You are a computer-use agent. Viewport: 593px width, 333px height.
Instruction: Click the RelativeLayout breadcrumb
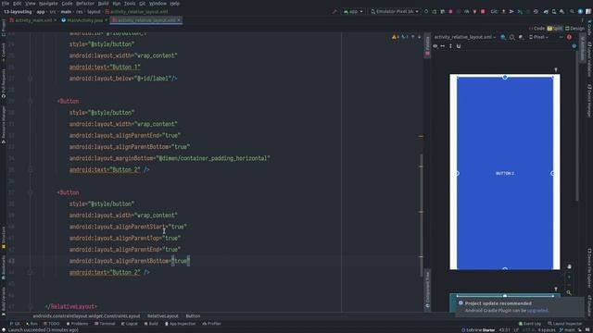pyautogui.click(x=163, y=316)
